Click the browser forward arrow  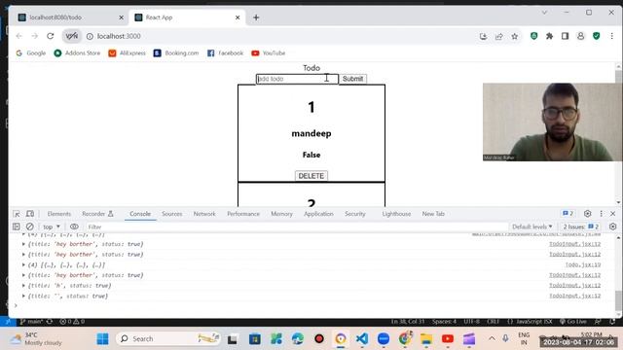pos(35,36)
